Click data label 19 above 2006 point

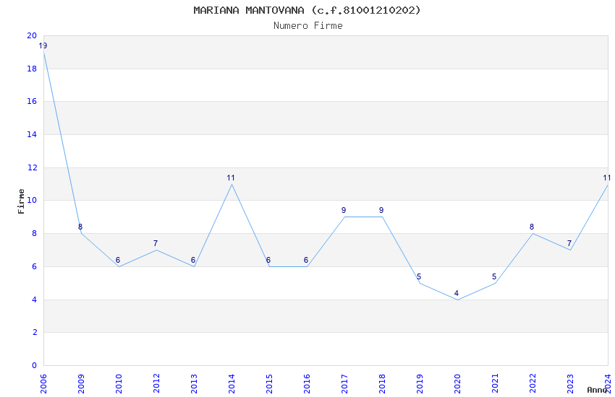point(43,45)
